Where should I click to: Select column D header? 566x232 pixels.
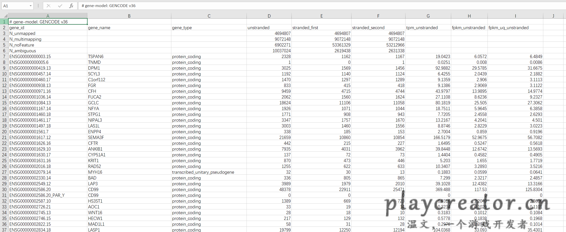[x=269, y=16]
